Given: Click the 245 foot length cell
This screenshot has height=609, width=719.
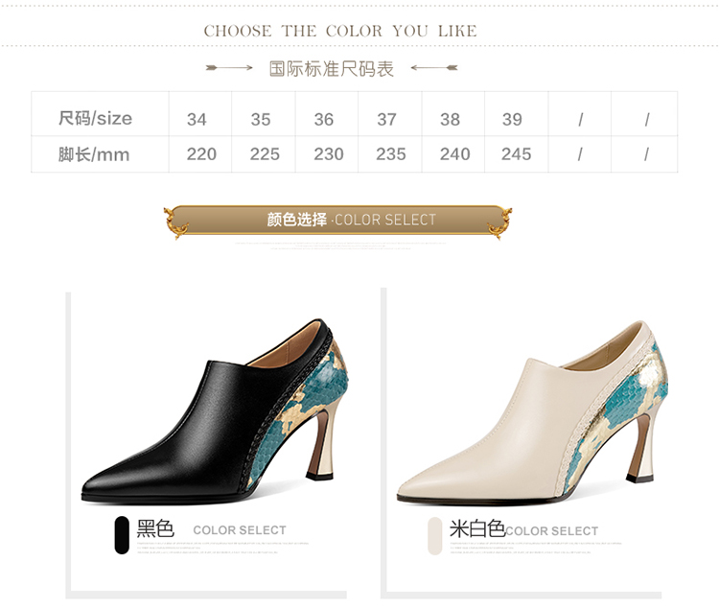Looking at the screenshot, I should (517, 154).
